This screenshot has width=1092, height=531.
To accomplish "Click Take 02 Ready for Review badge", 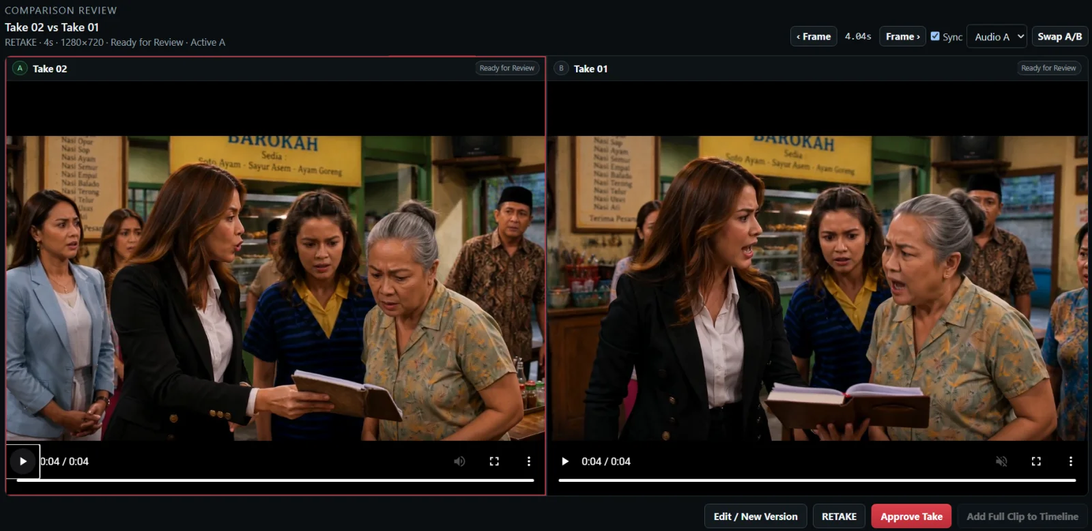I will [x=507, y=68].
